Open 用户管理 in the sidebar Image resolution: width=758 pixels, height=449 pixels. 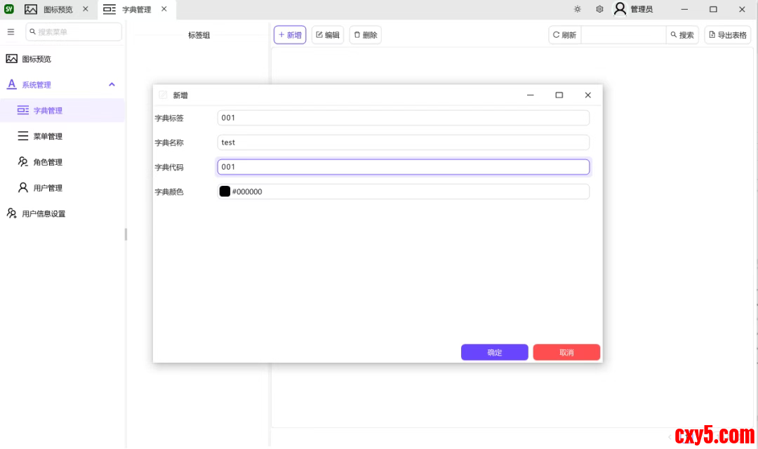coord(48,188)
